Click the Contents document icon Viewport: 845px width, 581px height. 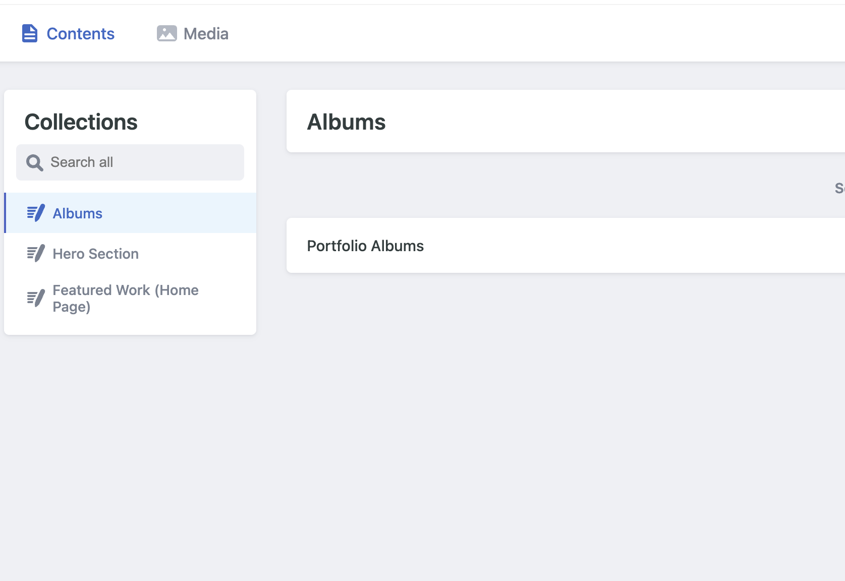[x=30, y=34]
